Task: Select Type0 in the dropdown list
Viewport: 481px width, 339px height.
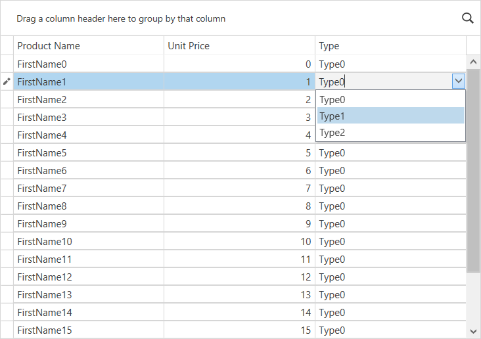Action: pyautogui.click(x=390, y=99)
